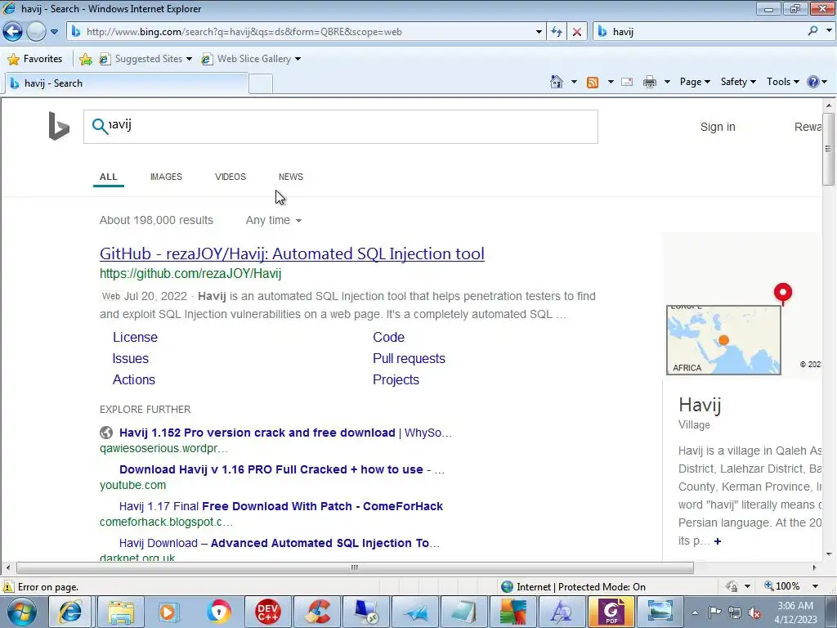Click the muted volume tray icon
837x628 pixels.
pos(754,612)
